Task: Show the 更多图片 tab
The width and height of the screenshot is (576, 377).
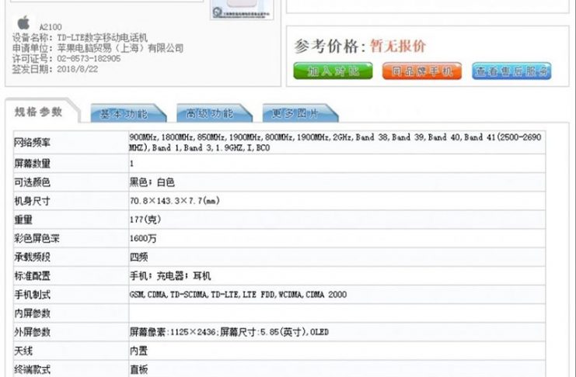Action: pyautogui.click(x=295, y=113)
